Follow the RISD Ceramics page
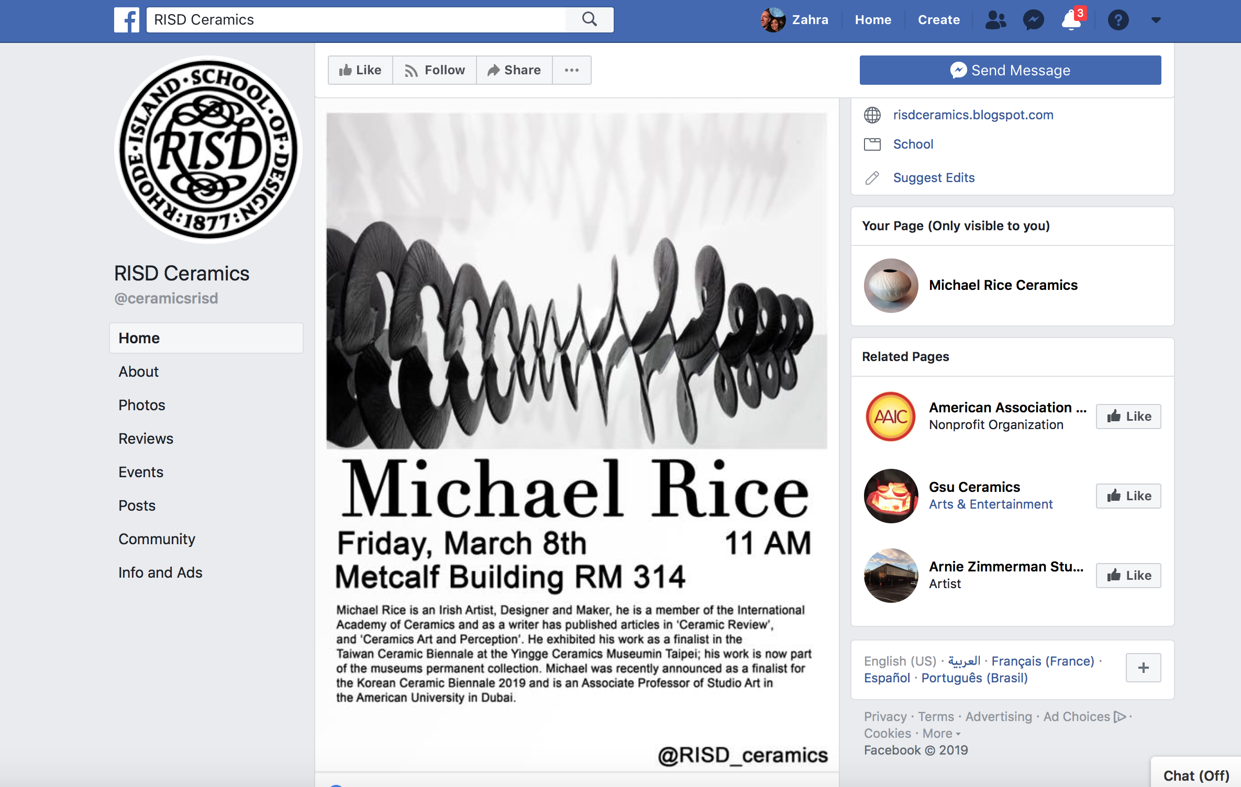The height and width of the screenshot is (787, 1241). click(x=435, y=70)
